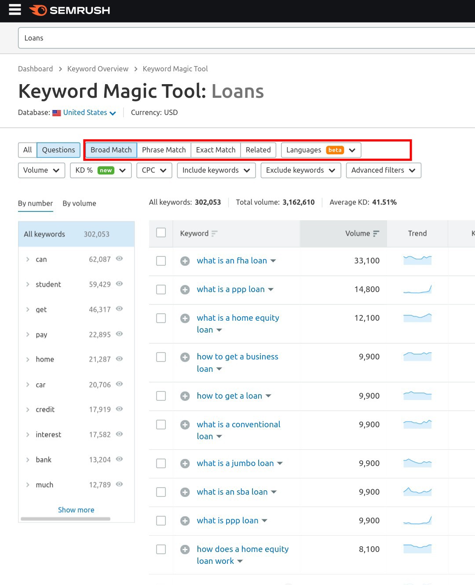Toggle eye icon for 'credit' group
Screen dimensions: 475x585
click(119, 409)
